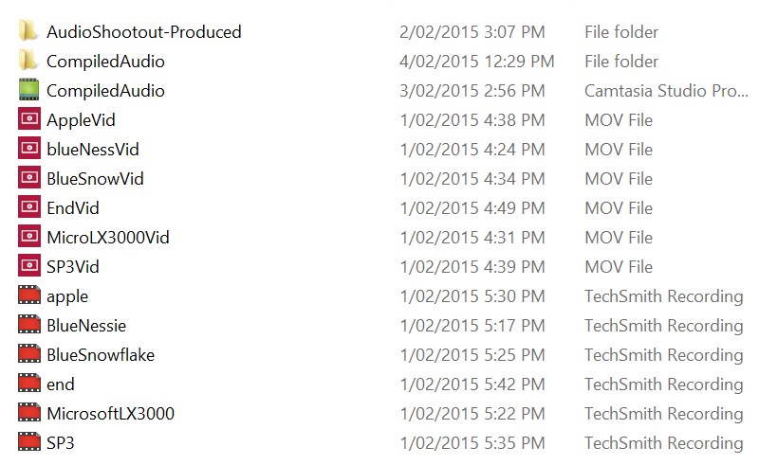The height and width of the screenshot is (465, 759).
Task: Click the green Camtasia project icon for CompiledAudio
Action: pos(28,91)
